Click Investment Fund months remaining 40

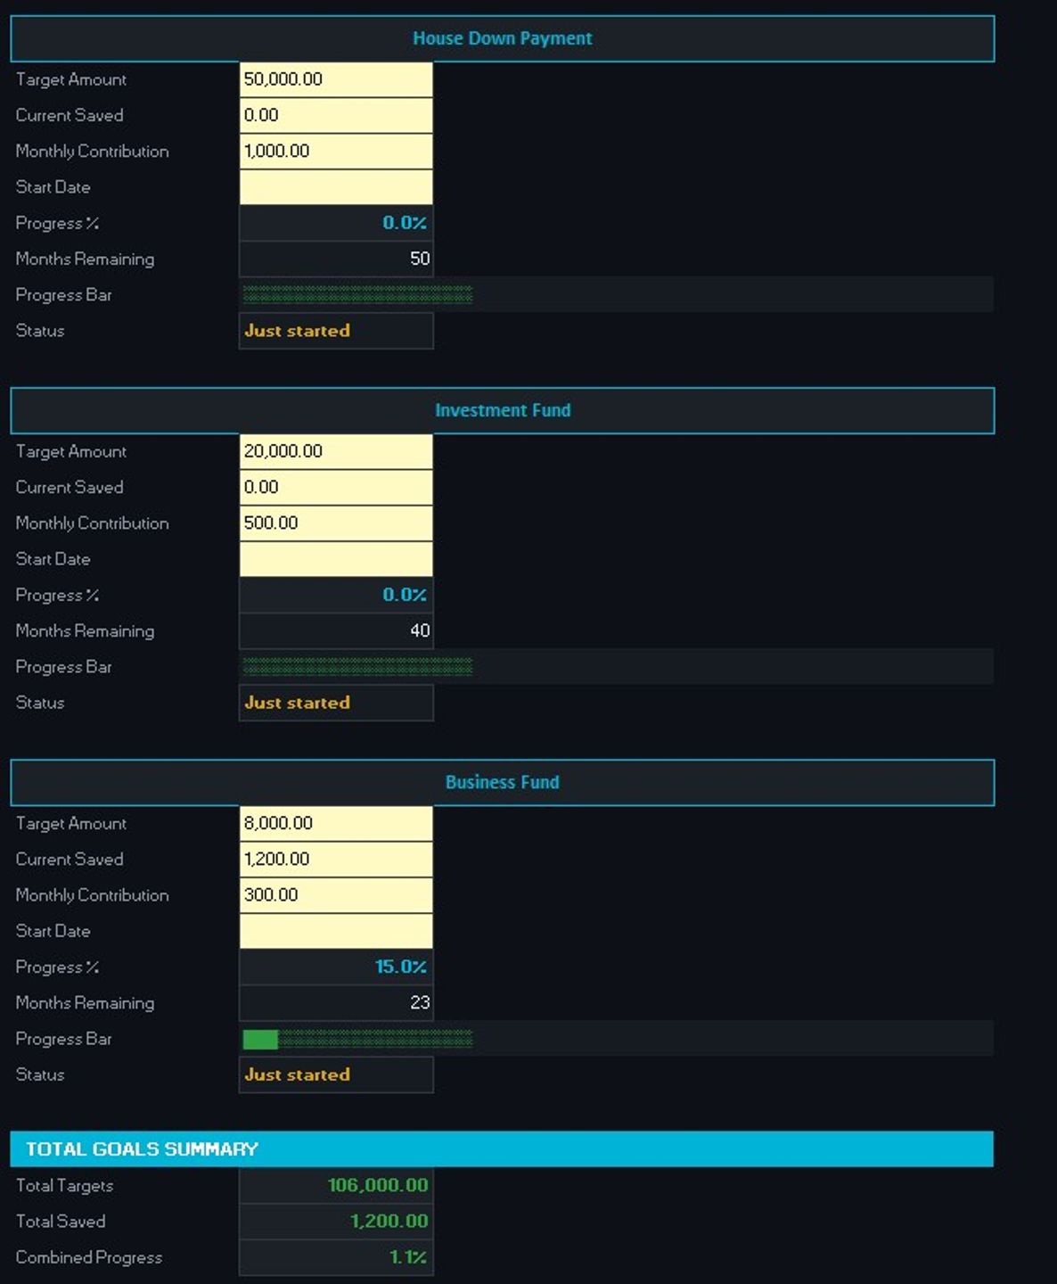pos(336,630)
